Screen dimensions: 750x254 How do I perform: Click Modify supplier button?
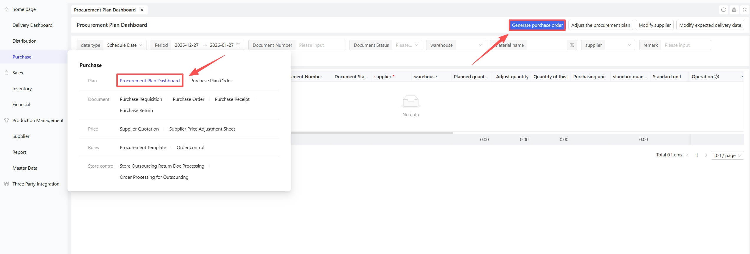655,25
